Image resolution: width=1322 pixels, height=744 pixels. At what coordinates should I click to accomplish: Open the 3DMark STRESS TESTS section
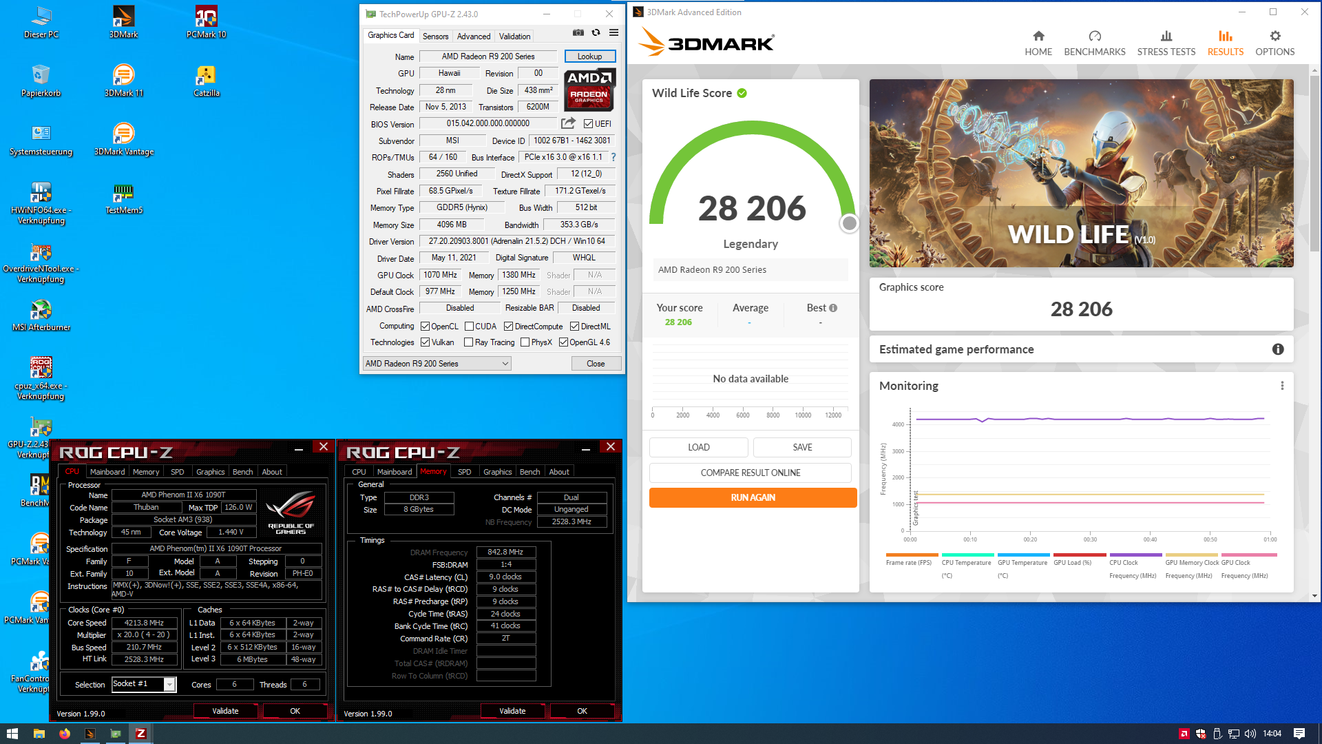coord(1166,43)
